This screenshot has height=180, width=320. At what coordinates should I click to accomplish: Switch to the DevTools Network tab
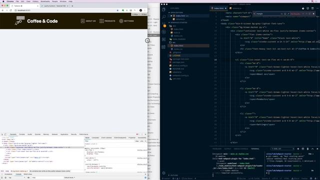click(54, 134)
